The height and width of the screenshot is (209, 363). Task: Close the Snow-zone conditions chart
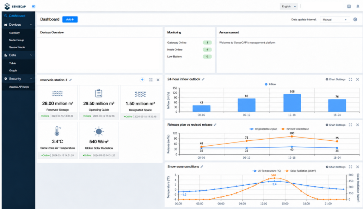point(357,167)
